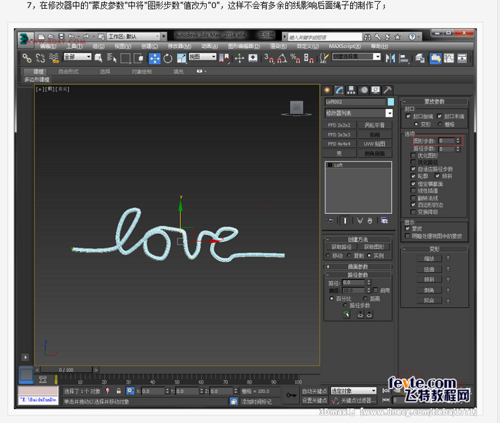
Task: Open the Hierarchy panel tab
Action: pyautogui.click(x=351, y=90)
